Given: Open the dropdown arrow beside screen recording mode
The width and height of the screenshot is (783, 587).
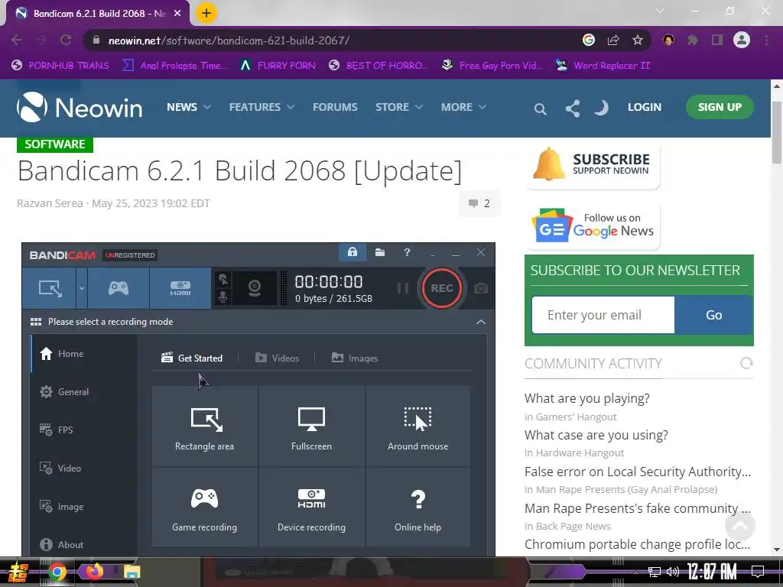Looking at the screenshot, I should [81, 288].
